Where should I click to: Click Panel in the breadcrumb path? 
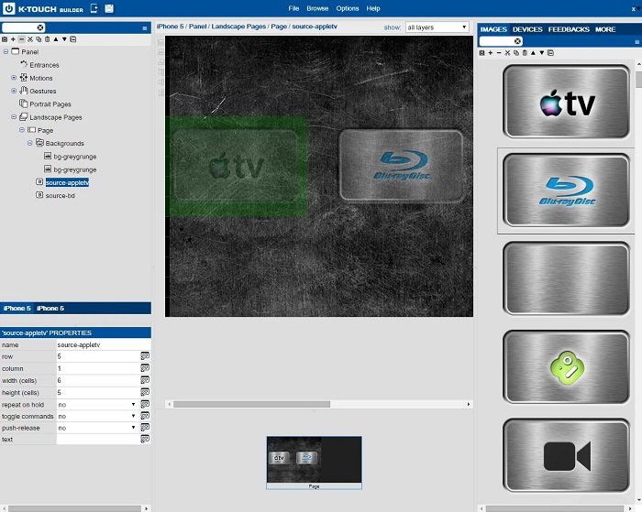(x=197, y=27)
